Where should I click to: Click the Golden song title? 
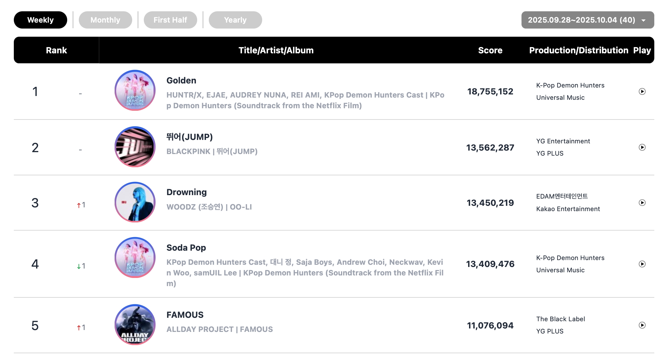point(181,81)
